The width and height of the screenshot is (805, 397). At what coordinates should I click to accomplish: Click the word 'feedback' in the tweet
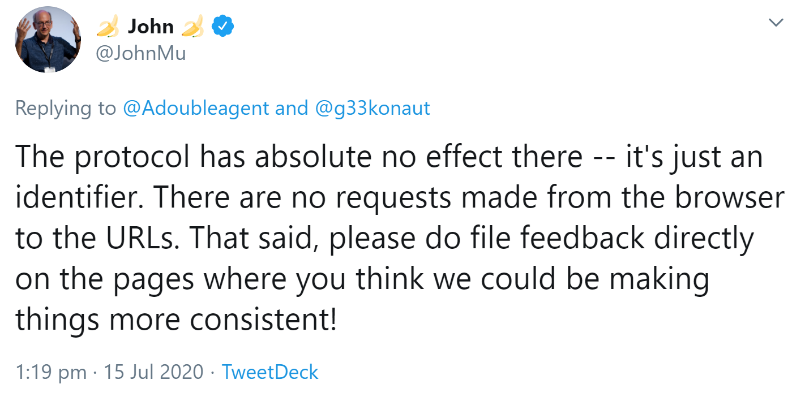pos(582,239)
